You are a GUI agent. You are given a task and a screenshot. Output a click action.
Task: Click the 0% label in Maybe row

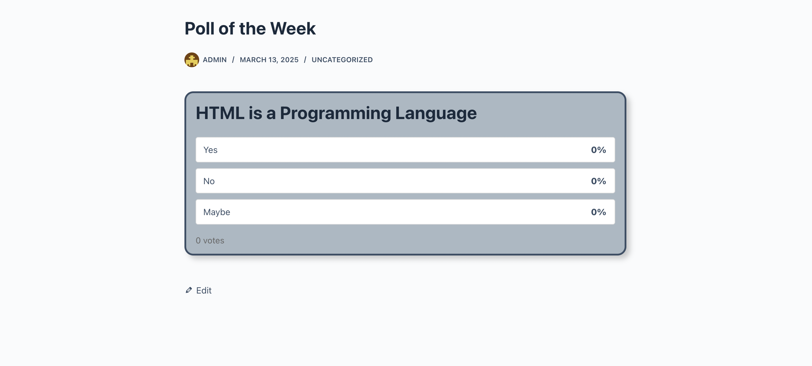coord(598,212)
